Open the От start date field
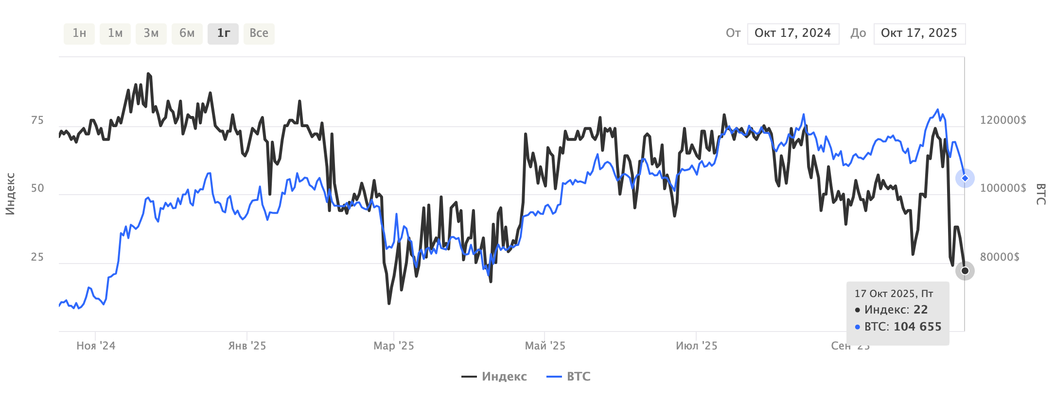 pyautogui.click(x=793, y=33)
